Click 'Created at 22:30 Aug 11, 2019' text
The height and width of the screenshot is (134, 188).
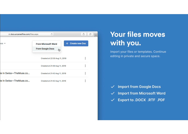click(x=54, y=58)
